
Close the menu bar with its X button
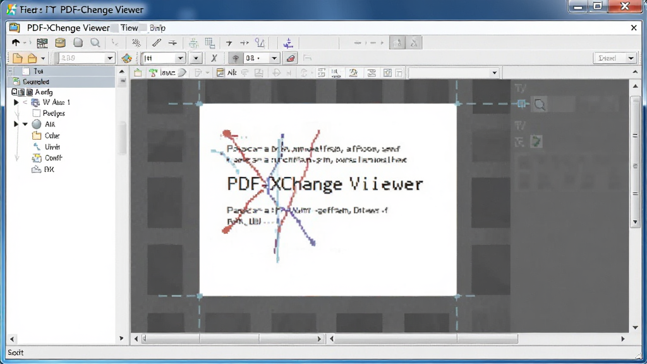[x=634, y=28]
